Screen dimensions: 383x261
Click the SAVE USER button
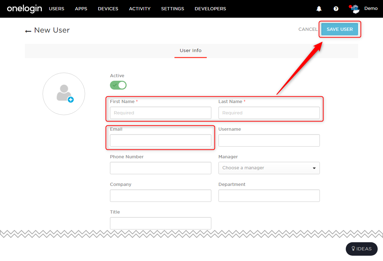(339, 29)
